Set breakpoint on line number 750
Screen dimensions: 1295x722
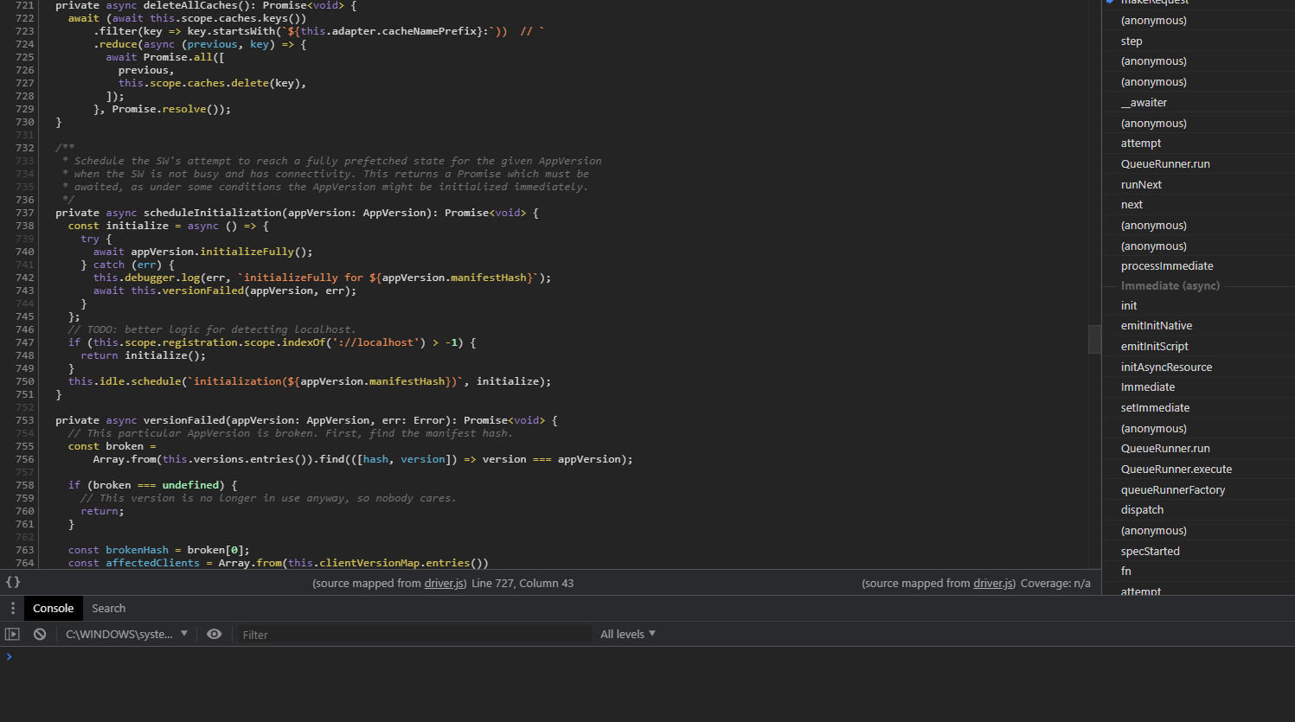24,381
